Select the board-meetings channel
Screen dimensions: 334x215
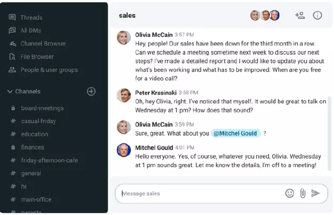pos(42,108)
